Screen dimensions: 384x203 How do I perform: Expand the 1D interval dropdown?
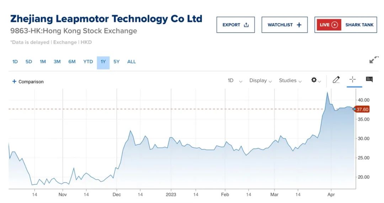pyautogui.click(x=235, y=81)
